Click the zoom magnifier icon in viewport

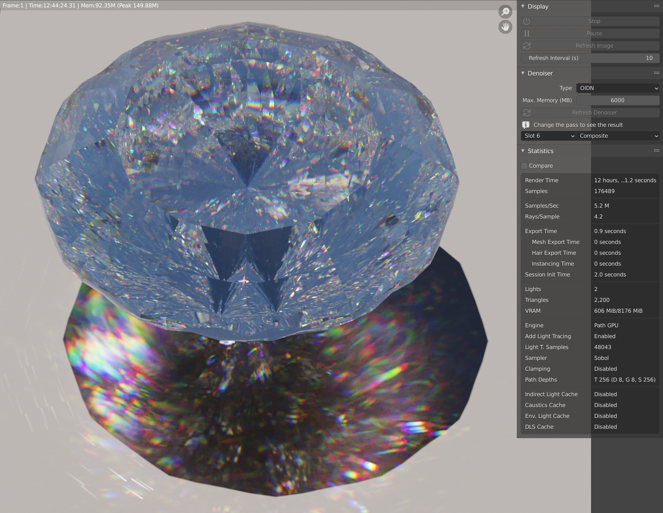pyautogui.click(x=505, y=12)
